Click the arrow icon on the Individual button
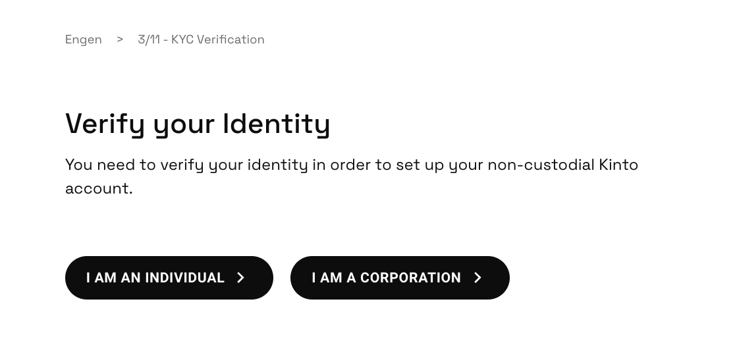735x341 pixels. click(x=240, y=278)
